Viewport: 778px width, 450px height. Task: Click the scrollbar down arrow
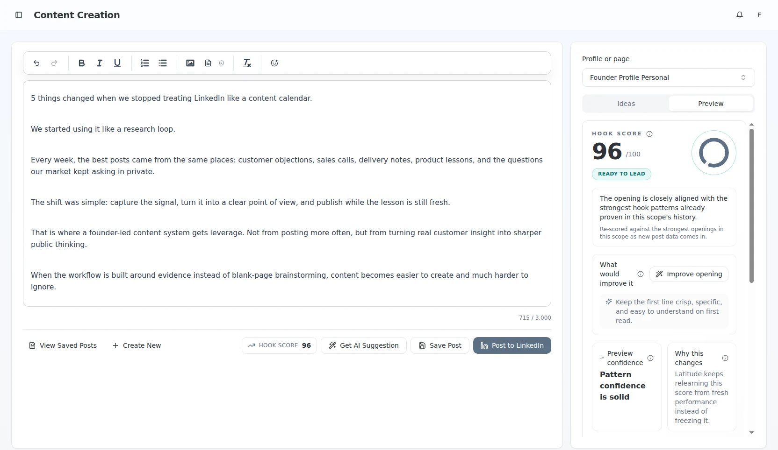coord(751,433)
